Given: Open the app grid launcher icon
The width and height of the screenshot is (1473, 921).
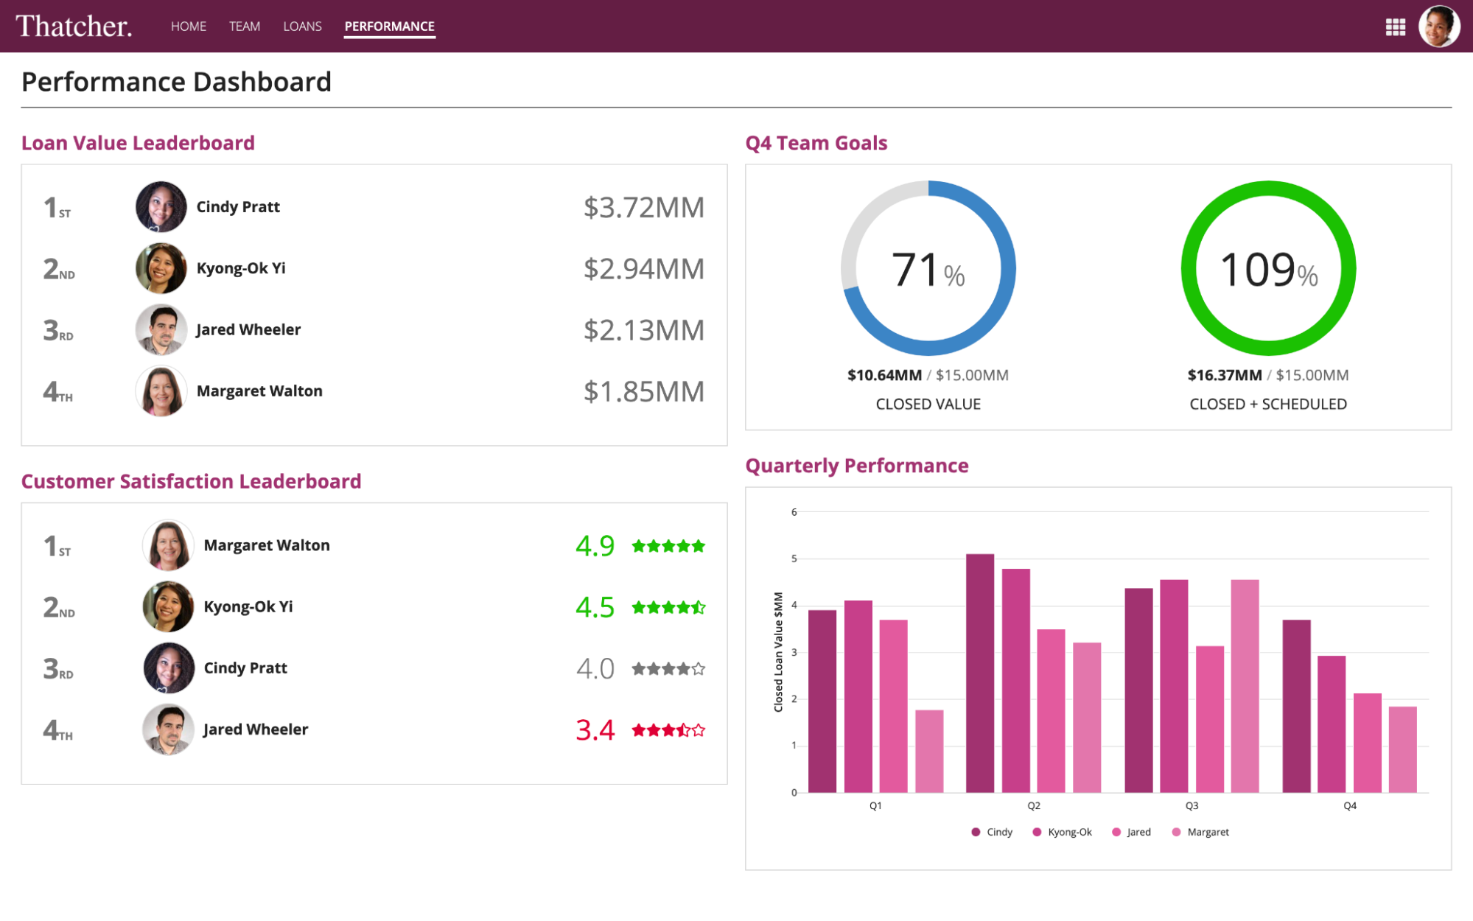Looking at the screenshot, I should click(1395, 27).
